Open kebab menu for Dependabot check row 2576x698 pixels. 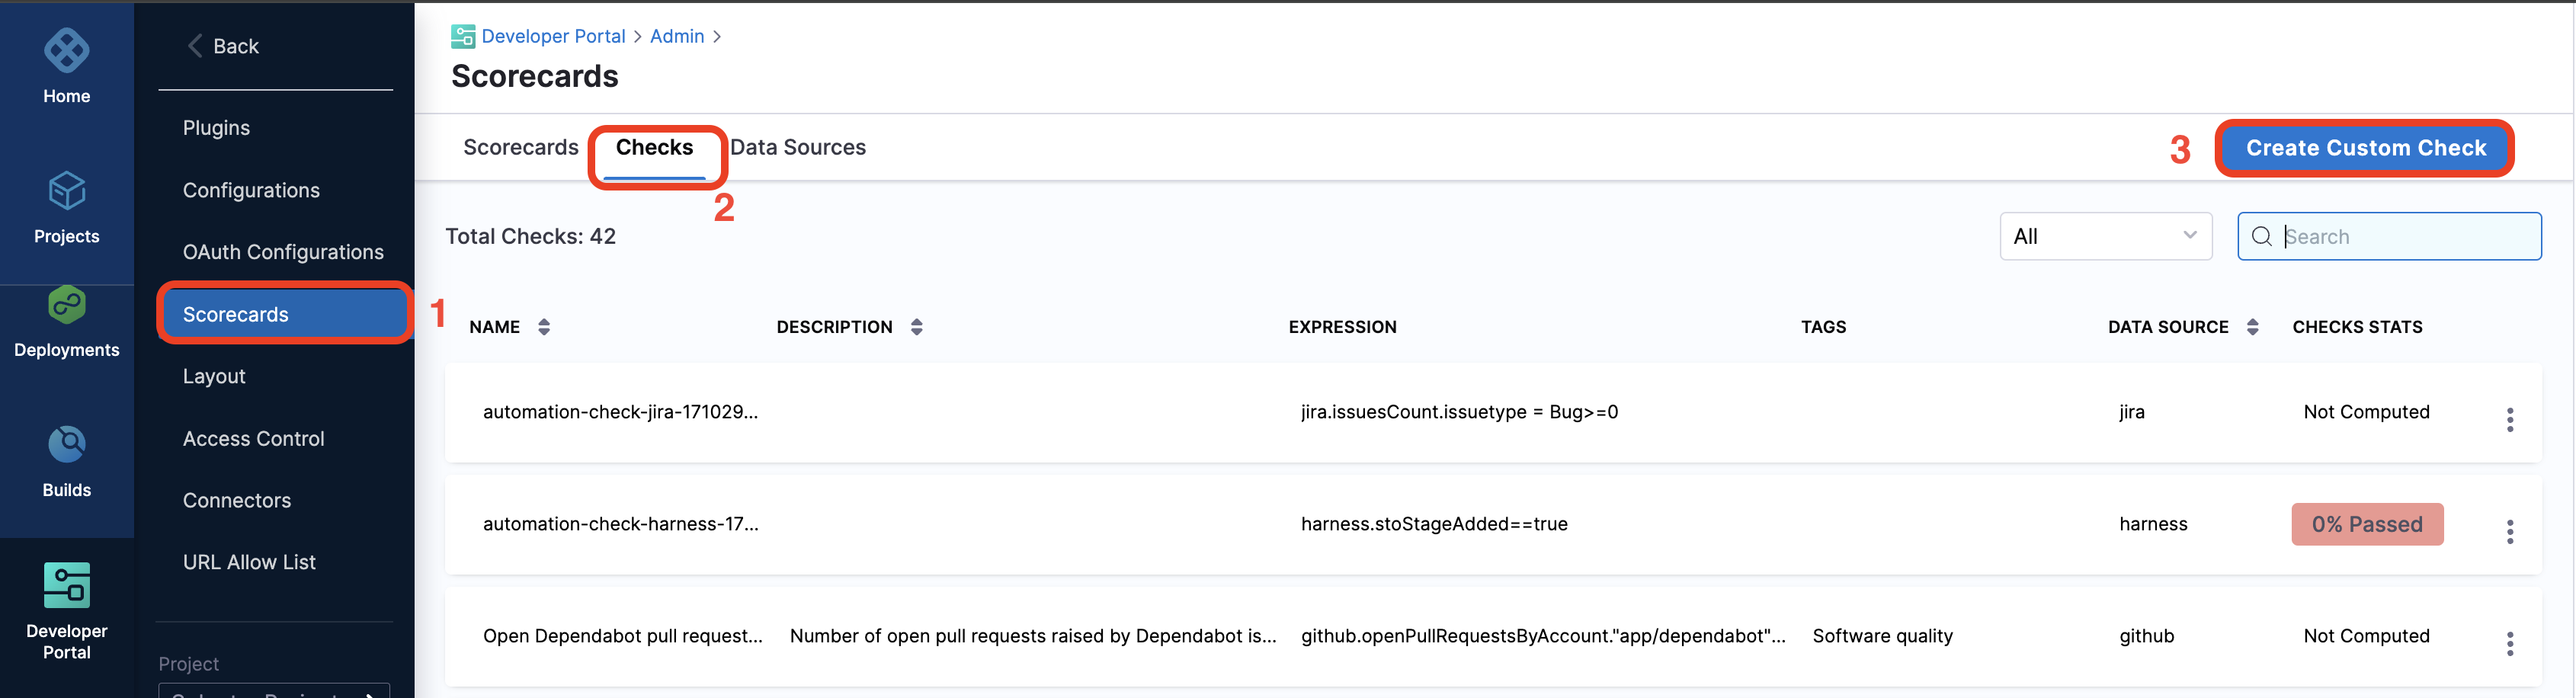tap(2509, 644)
